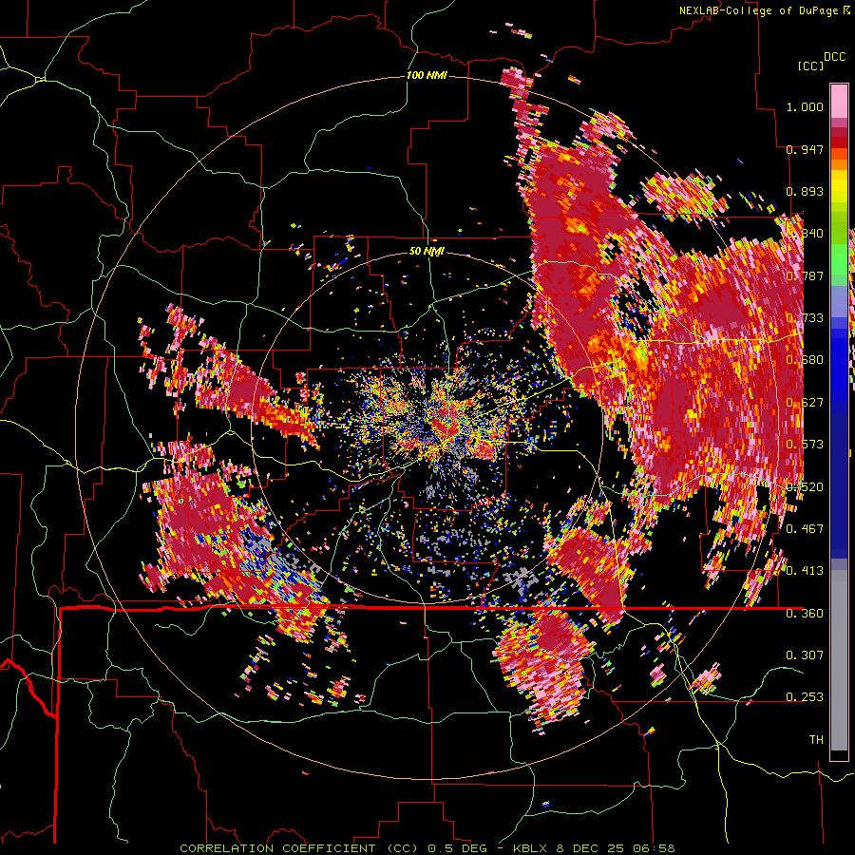This screenshot has height=855, width=855.
Task: Click the 1.000 scale value
Action: [x=805, y=106]
